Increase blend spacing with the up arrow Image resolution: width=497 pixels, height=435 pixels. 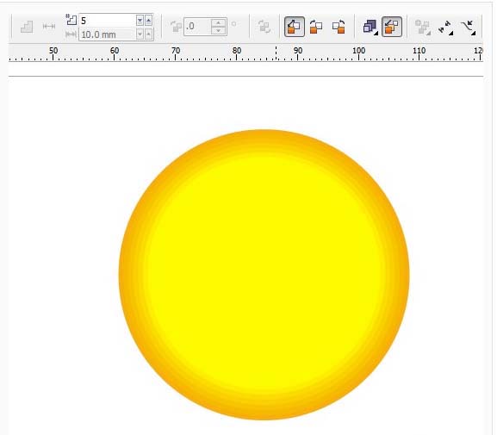[x=148, y=34]
